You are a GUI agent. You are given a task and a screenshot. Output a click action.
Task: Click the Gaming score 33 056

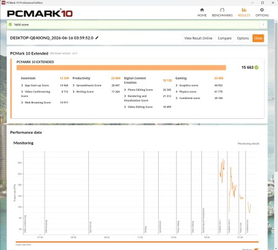219,78
